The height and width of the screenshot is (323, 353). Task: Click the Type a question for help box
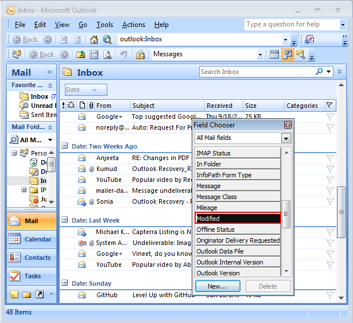click(292, 24)
